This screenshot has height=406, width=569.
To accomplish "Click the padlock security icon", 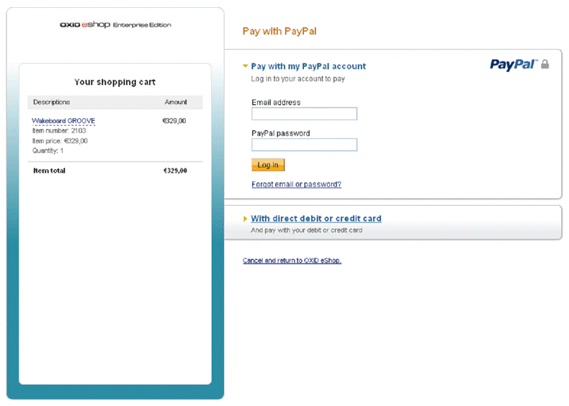I will coord(545,64).
